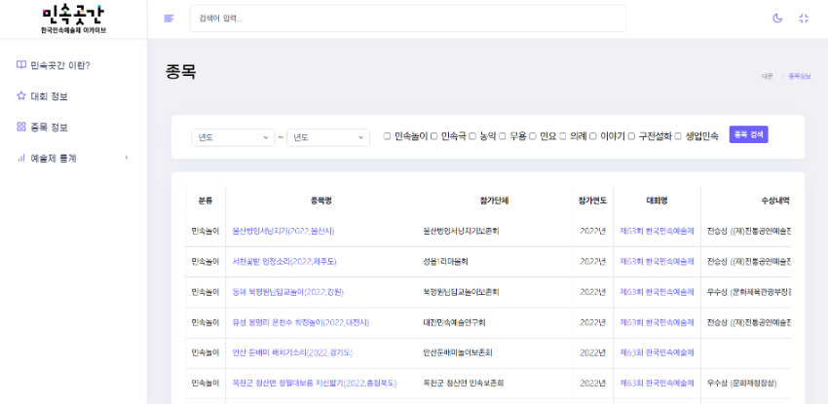Screen dimensions: 828x404
Task: Click the star icon for 대회 정보
Action: (x=21, y=96)
